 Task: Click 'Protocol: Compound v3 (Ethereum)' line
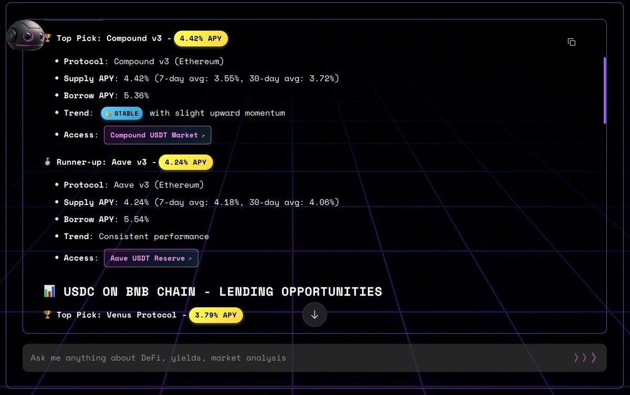tap(144, 61)
